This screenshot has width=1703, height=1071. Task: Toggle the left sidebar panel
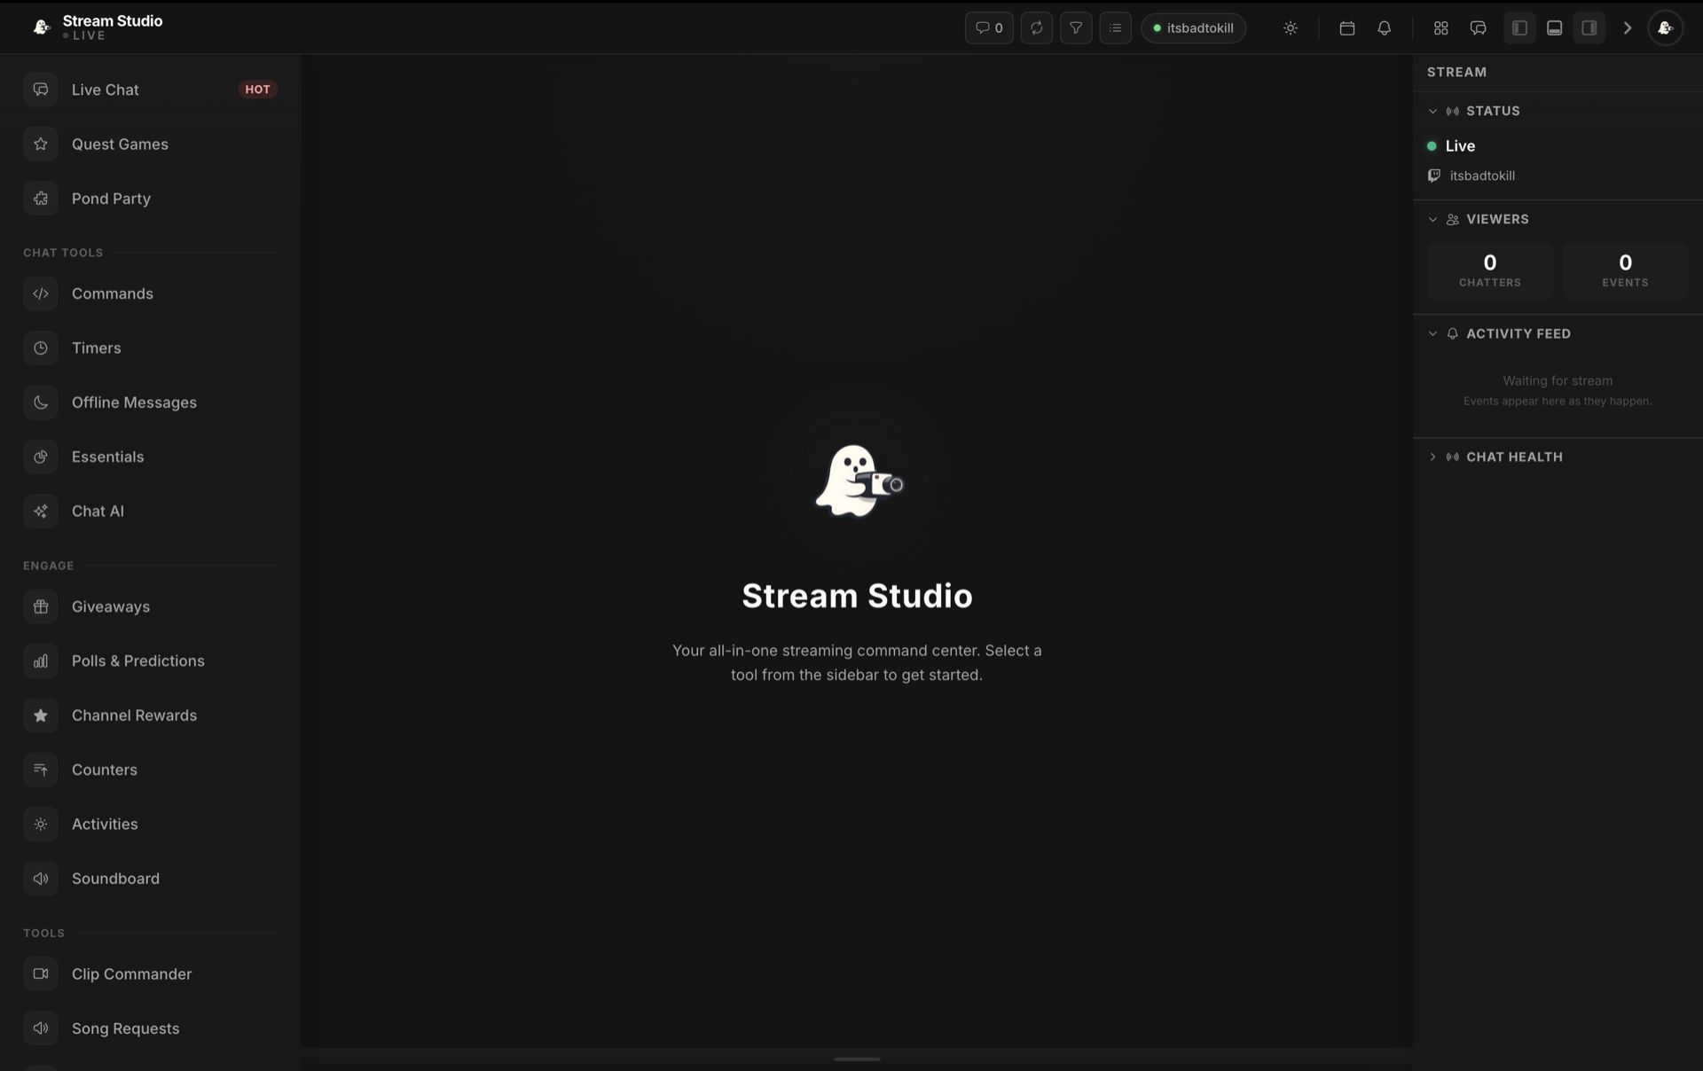pos(1519,28)
